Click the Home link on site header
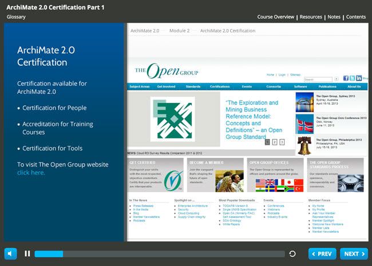Image resolution: width=372 pixels, height=266 pixels. (270, 75)
